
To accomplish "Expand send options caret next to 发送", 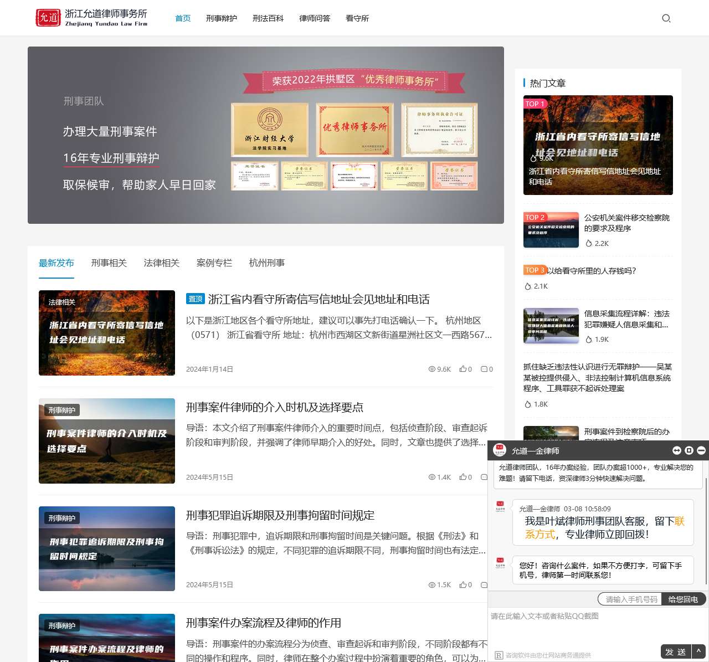I will click(x=699, y=651).
